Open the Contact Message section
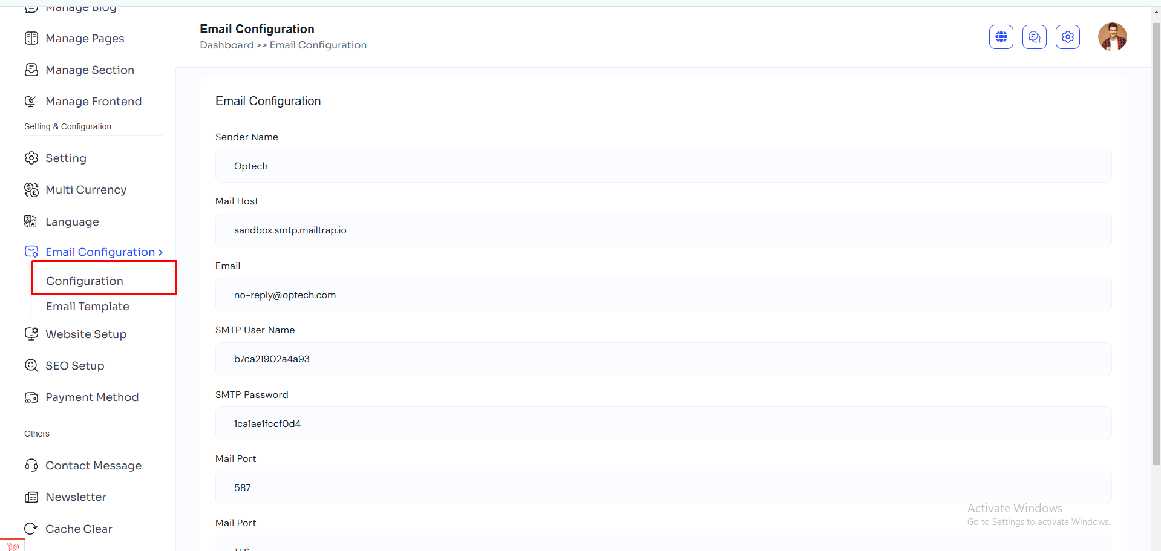Viewport: 1161px width, 551px height. [x=93, y=466]
